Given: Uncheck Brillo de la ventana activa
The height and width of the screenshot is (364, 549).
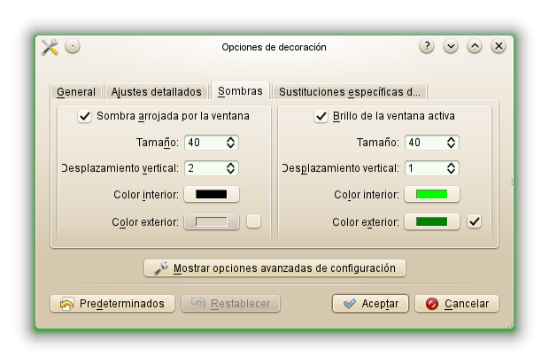Looking at the screenshot, I should [321, 115].
